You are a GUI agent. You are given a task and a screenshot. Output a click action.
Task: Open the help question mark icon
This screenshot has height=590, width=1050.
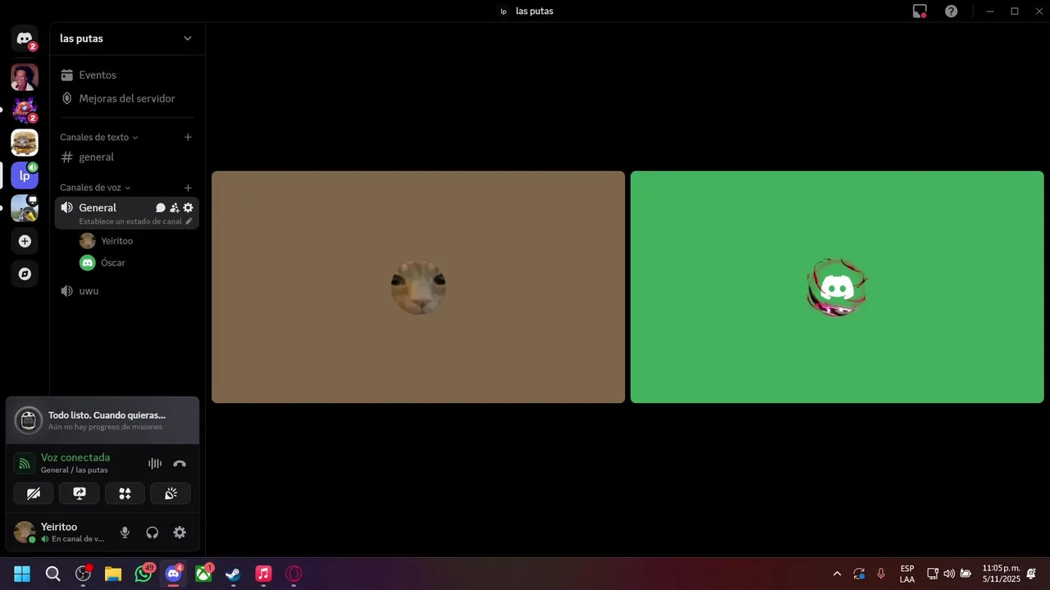[951, 11]
